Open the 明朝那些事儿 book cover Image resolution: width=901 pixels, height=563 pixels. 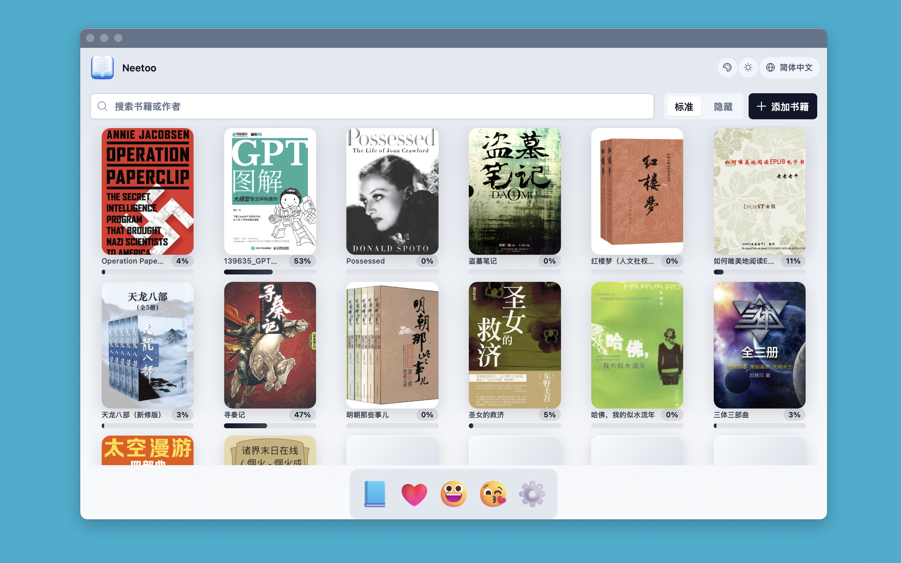[392, 345]
